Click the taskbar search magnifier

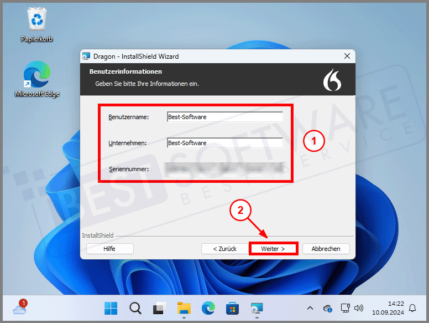click(x=135, y=308)
